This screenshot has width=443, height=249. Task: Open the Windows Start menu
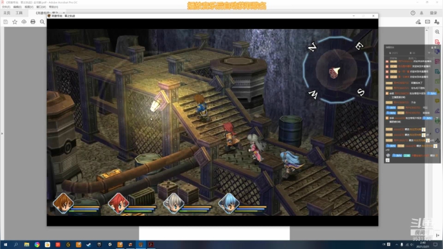pyautogui.click(x=6, y=245)
